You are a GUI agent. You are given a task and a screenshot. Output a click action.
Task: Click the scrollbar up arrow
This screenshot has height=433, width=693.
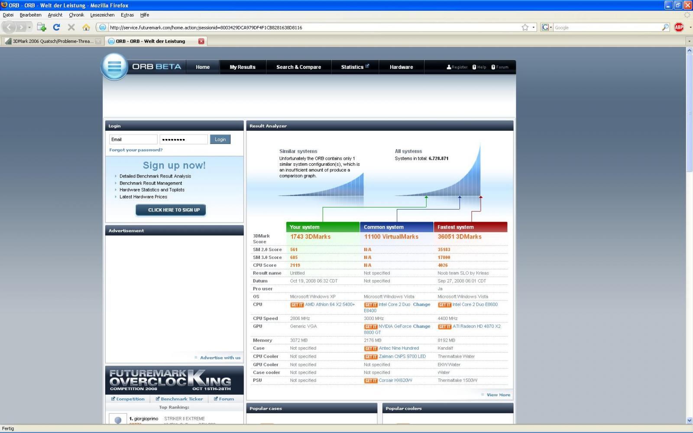click(689, 51)
